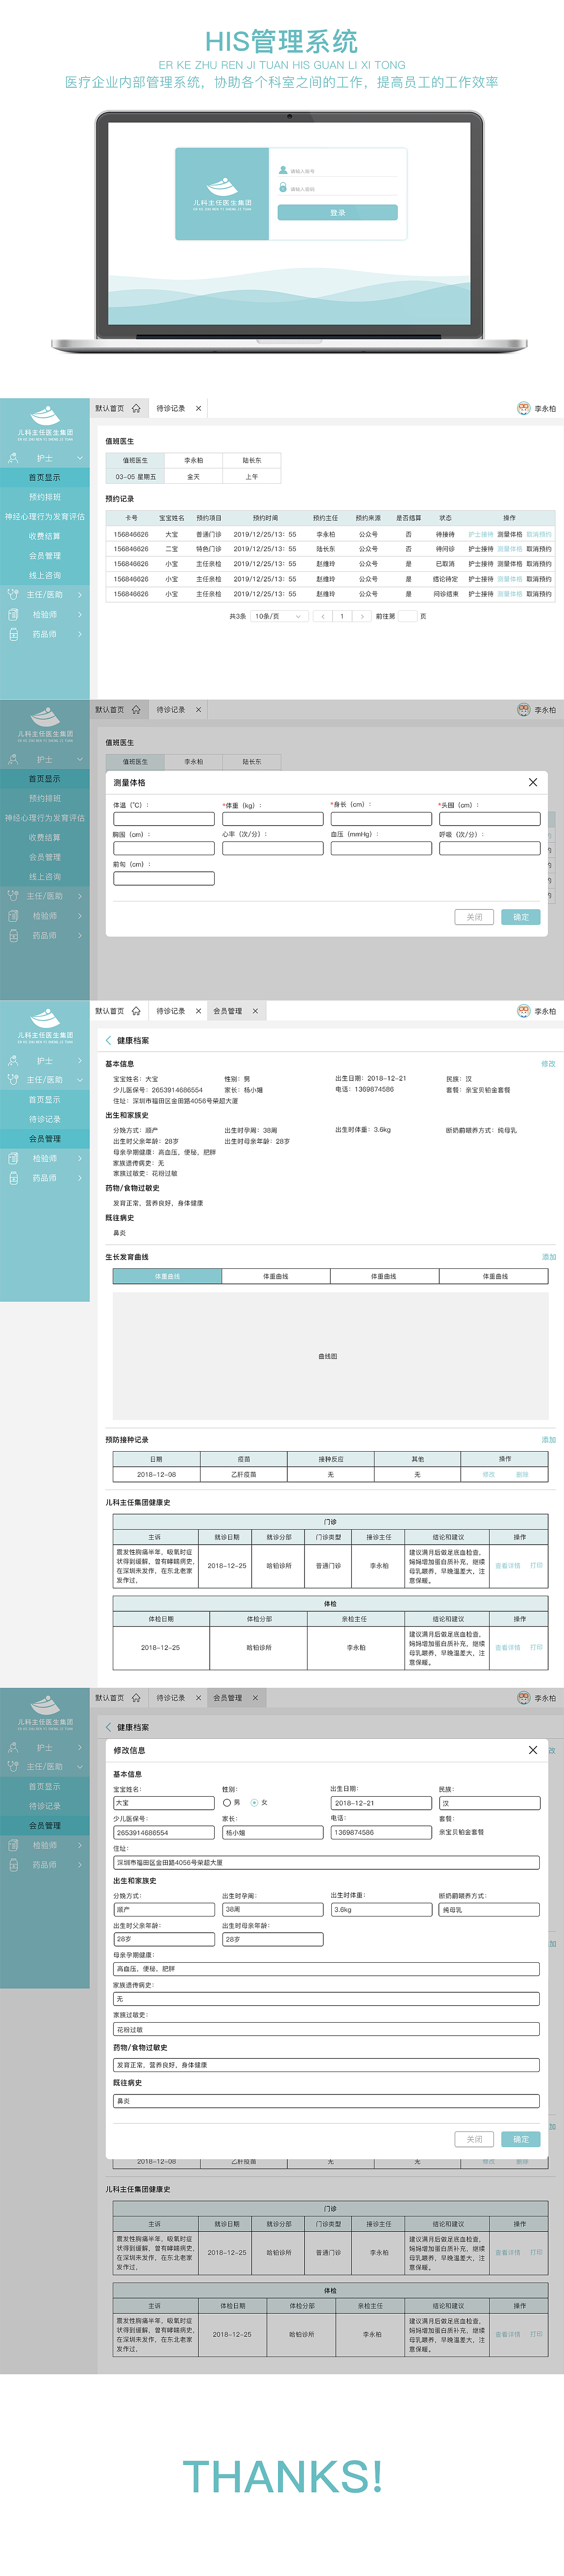Click 关闭 button in 测量体格 dialog
564x2576 pixels.
tap(474, 917)
